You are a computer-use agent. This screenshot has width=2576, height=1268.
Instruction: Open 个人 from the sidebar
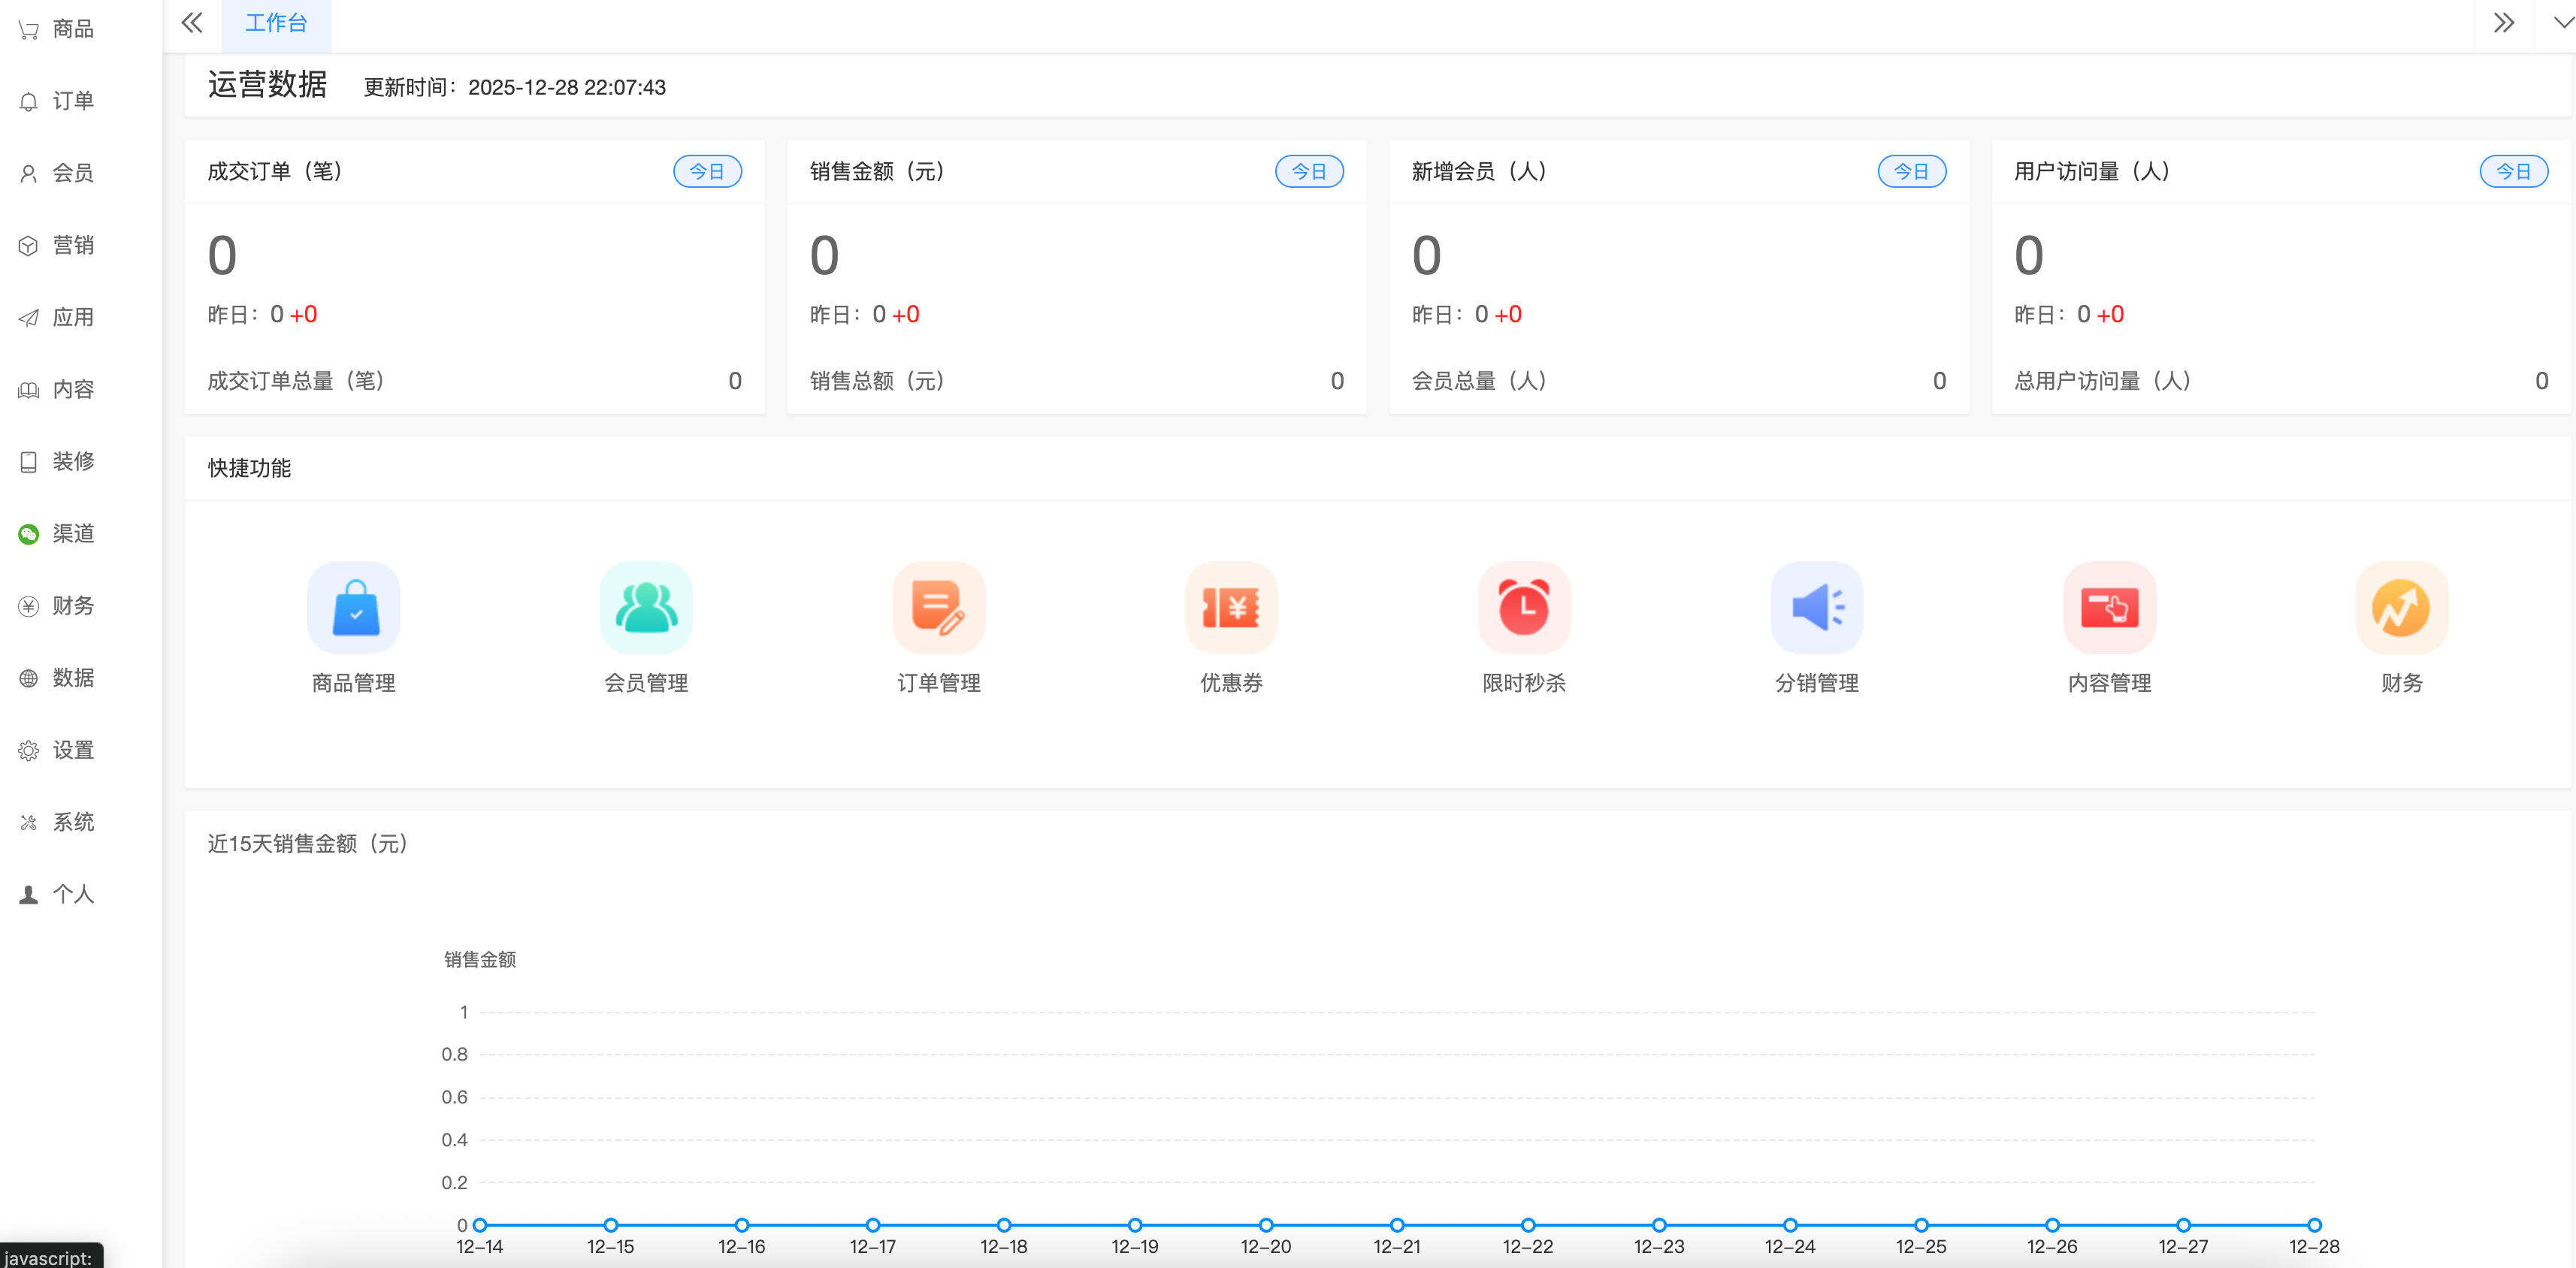click(x=57, y=894)
